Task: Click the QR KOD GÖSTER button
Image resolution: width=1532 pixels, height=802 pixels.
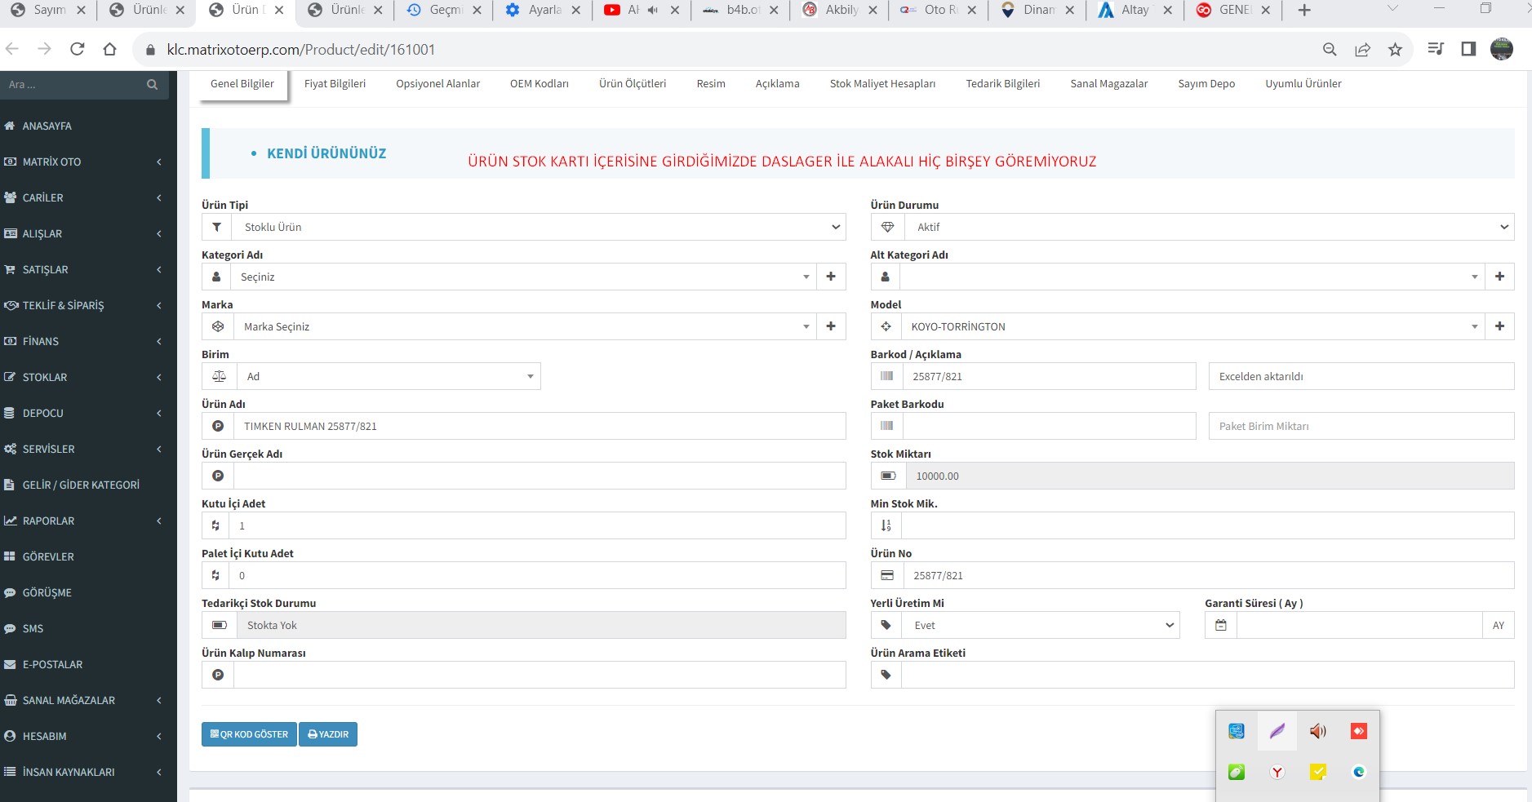Action: coord(249,734)
